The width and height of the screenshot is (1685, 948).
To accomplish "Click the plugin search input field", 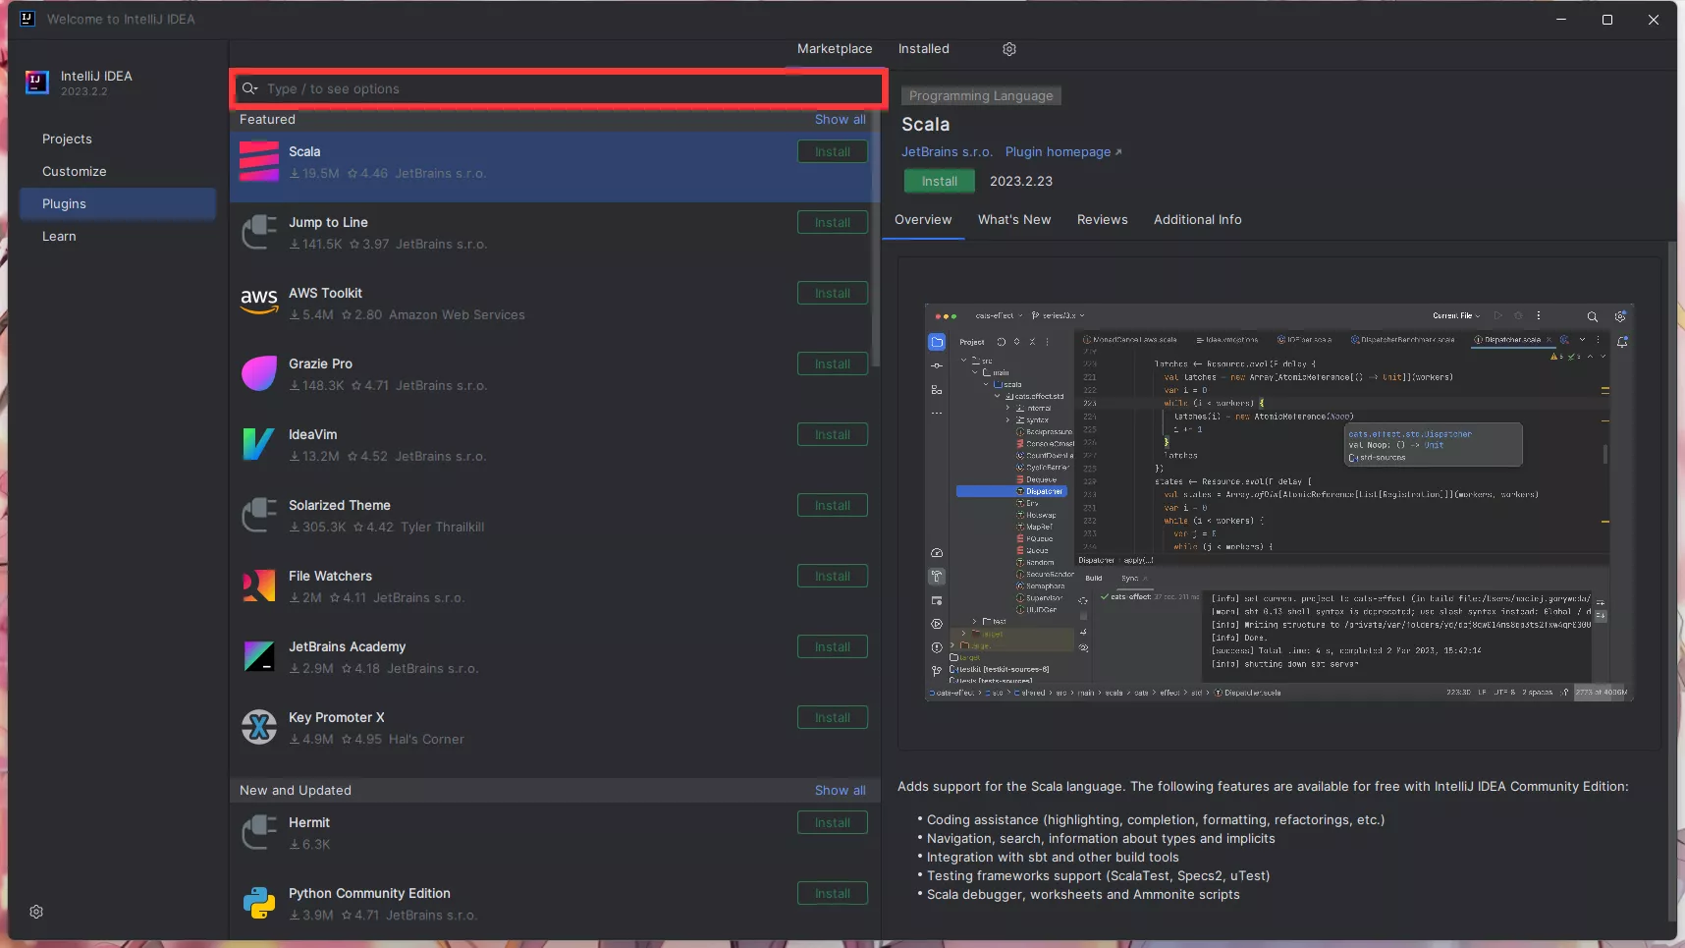I will 570,89.
